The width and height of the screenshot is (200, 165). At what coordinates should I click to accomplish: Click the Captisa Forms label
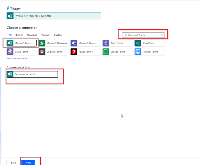tap(118, 52)
